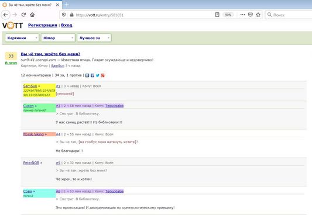Image resolution: width=312 pixels, height=215 pixels.
Task: Bookmark this page with star icon
Action: 258,15
